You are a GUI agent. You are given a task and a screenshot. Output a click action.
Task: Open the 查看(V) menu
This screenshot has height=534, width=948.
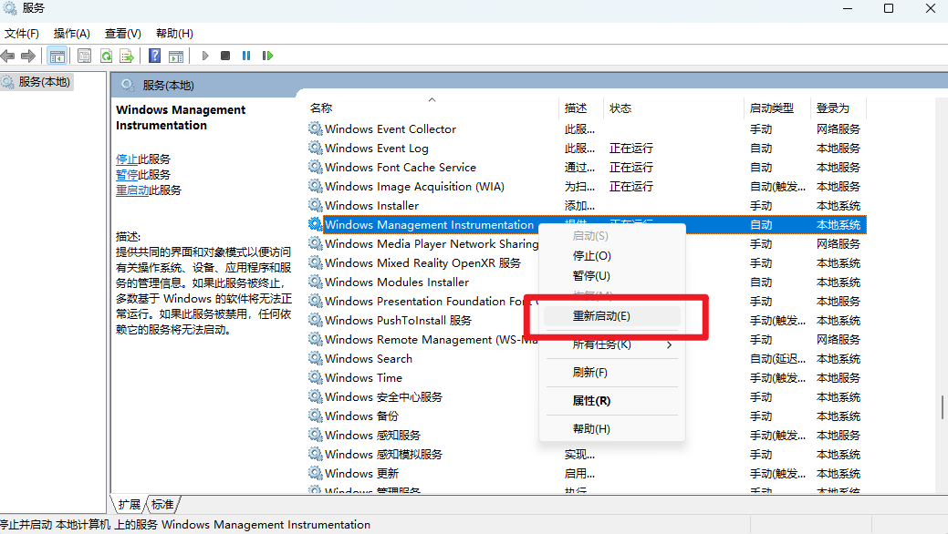123,33
